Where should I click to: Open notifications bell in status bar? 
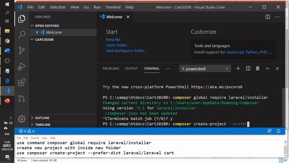click(279, 131)
